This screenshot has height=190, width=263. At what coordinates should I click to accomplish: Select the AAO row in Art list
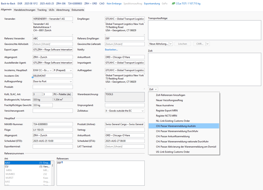point(27,163)
